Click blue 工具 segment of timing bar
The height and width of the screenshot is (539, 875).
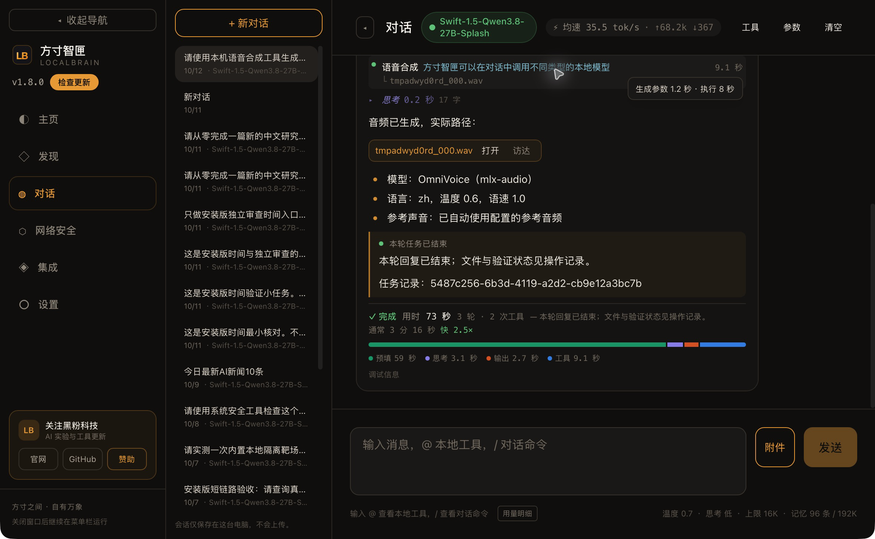coord(723,345)
